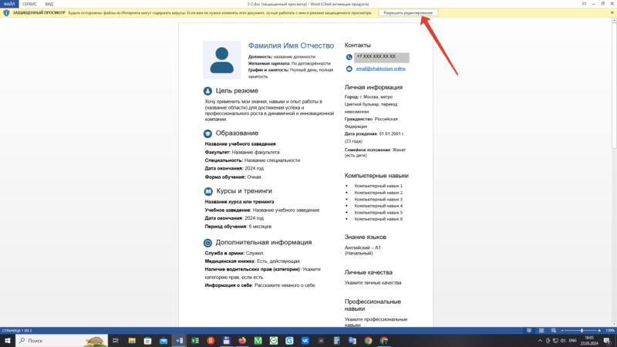
Task: Open the email@shablonium.online link
Action: 380,69
